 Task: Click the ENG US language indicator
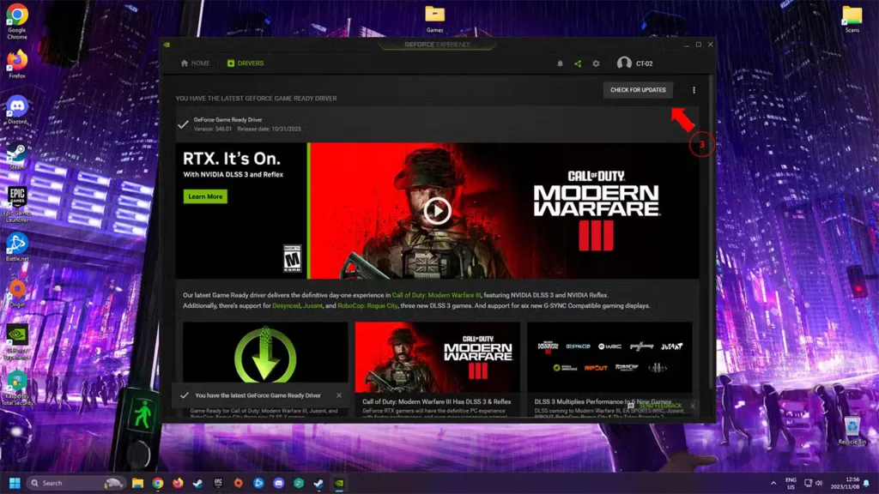tap(791, 483)
